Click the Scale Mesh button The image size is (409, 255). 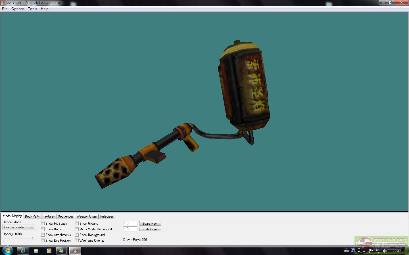(x=150, y=224)
